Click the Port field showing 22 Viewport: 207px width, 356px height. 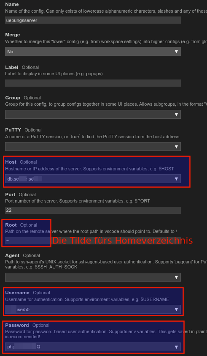click(x=93, y=210)
